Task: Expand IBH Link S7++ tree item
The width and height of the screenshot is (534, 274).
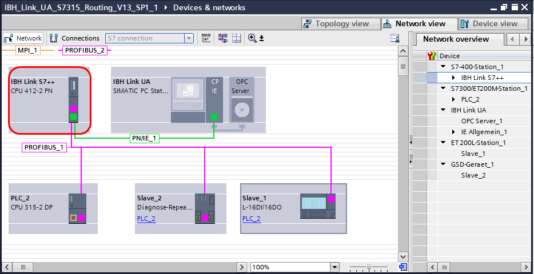Action: coord(454,78)
